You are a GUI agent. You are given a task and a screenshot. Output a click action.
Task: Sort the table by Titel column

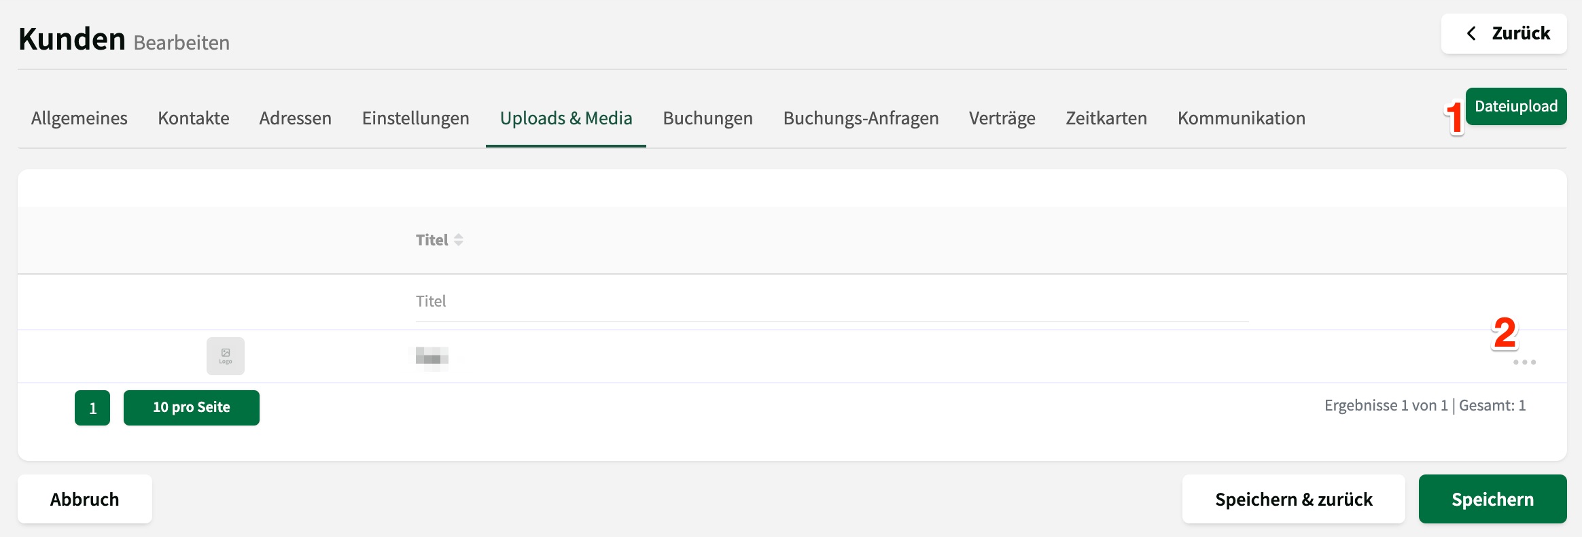click(x=440, y=240)
